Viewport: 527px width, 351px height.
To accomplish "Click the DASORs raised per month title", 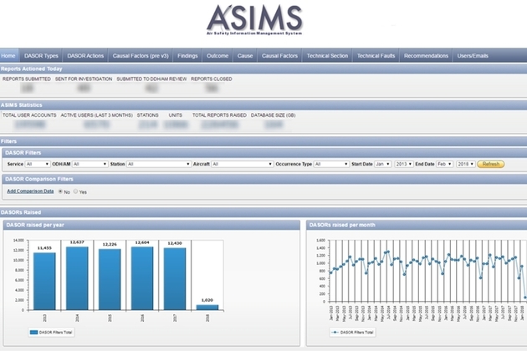I will 342,225.
